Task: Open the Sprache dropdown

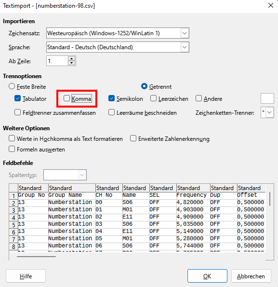Action: pos(185,47)
